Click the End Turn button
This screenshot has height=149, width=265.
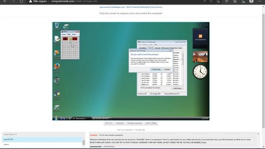tap(109, 123)
